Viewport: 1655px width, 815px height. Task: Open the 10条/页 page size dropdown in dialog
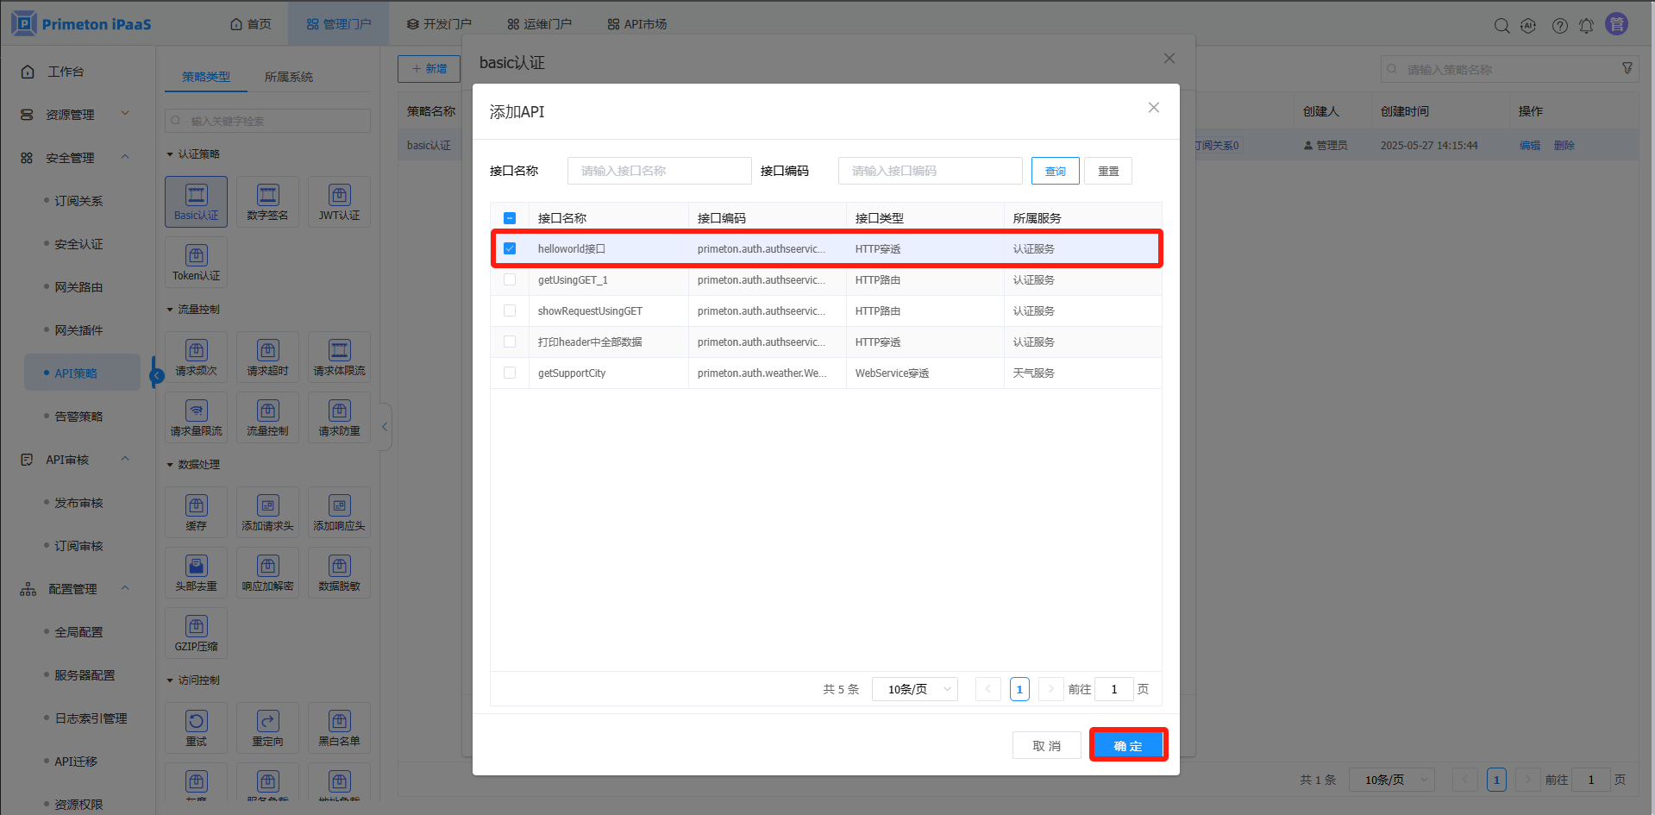point(914,689)
